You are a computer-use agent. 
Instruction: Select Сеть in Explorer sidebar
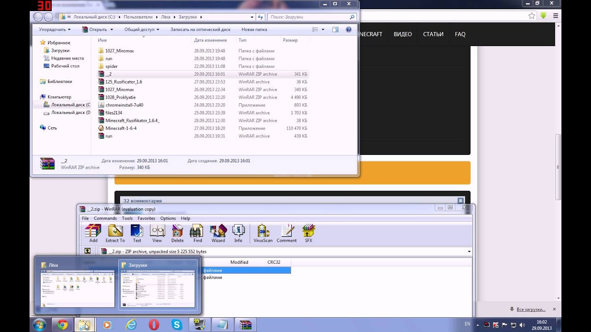tap(52, 128)
